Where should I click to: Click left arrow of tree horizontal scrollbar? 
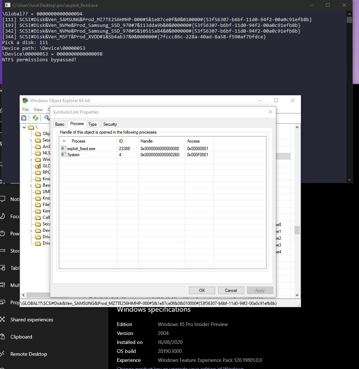point(23,295)
